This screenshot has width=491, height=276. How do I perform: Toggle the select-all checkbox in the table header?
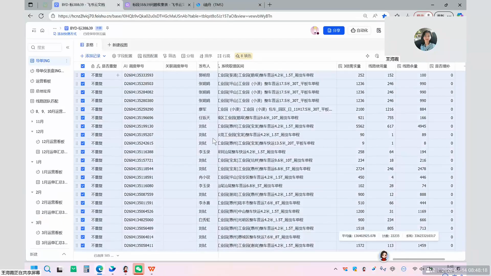pyautogui.click(x=83, y=66)
